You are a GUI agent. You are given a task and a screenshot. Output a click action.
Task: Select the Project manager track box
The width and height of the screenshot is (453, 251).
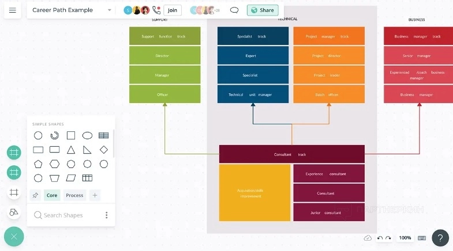(x=329, y=36)
